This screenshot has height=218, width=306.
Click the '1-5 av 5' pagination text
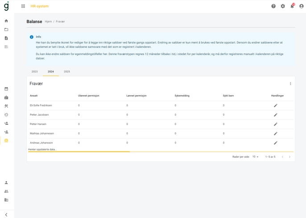270,157
